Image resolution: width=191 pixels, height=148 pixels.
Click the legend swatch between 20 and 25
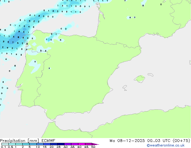54,144
